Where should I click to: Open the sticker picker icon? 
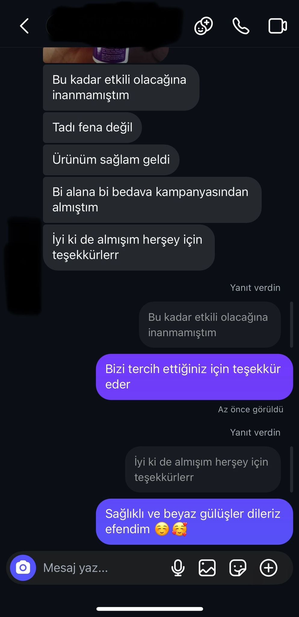point(238,568)
